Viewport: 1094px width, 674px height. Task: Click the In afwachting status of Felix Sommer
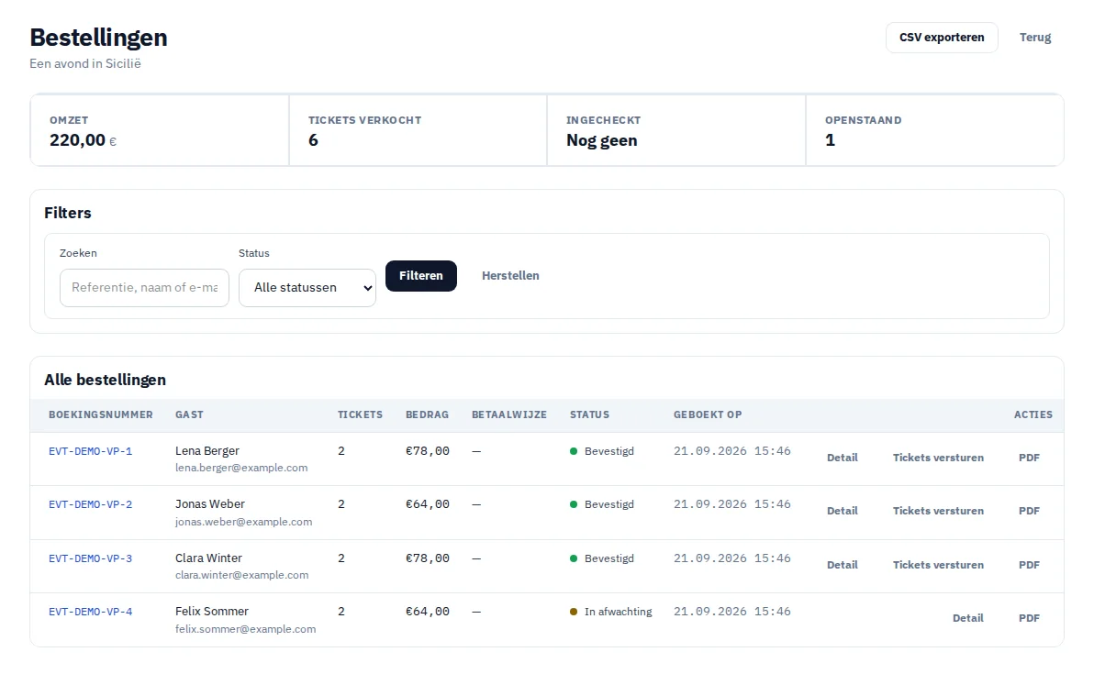(x=611, y=612)
